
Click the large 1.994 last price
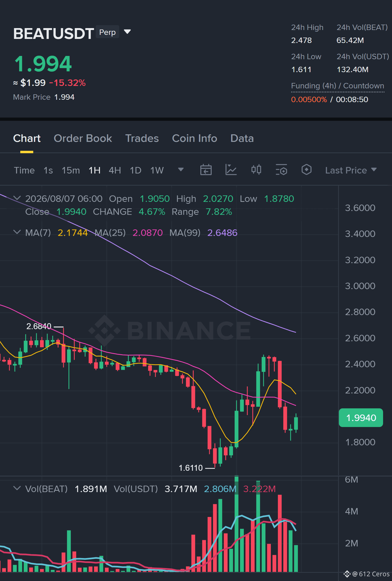pyautogui.click(x=43, y=64)
